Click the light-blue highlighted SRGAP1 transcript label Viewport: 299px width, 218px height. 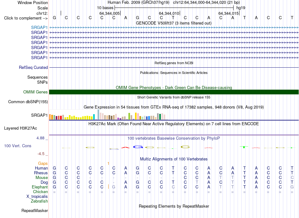(x=39, y=27)
